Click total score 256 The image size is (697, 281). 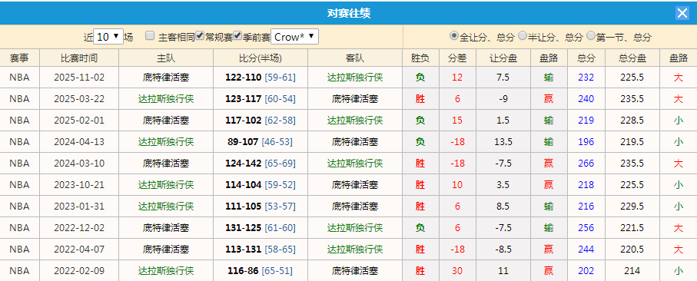coord(586,228)
